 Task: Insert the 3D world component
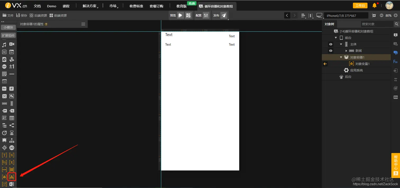pos(12,148)
